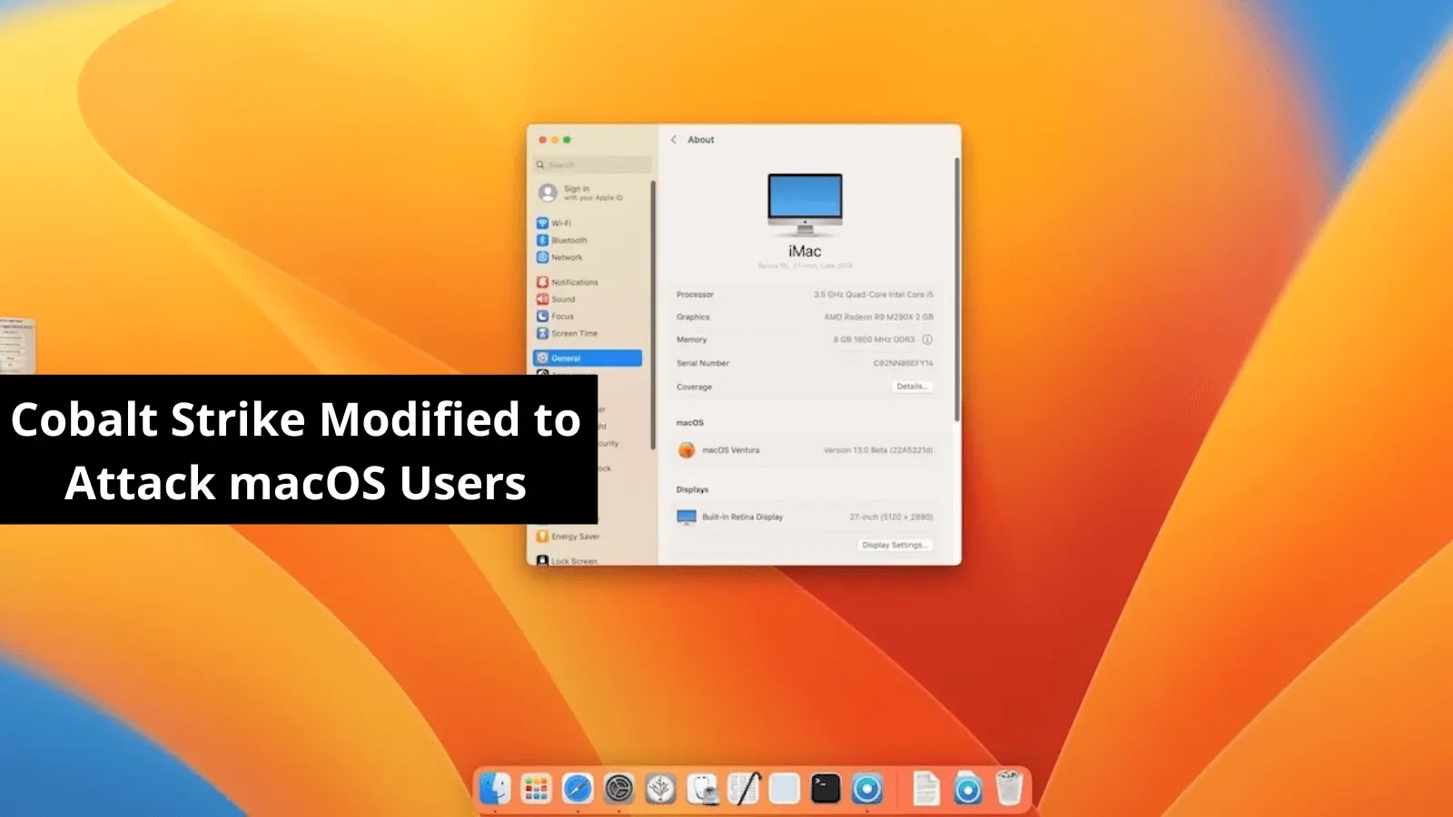Image resolution: width=1453 pixels, height=817 pixels.
Task: Click the iMac model name heading
Action: pos(805,251)
